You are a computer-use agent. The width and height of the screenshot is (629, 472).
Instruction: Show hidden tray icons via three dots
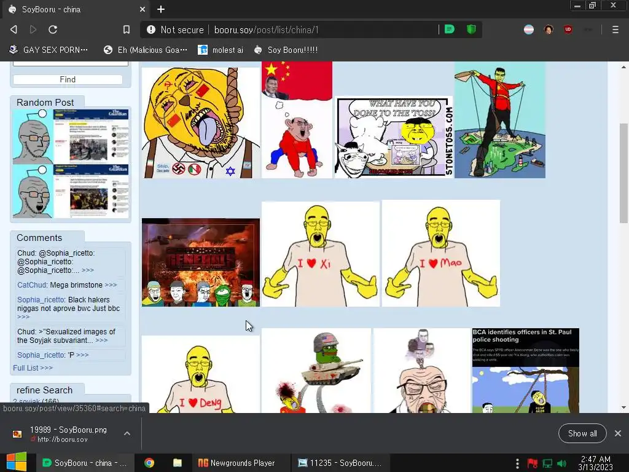point(517,463)
